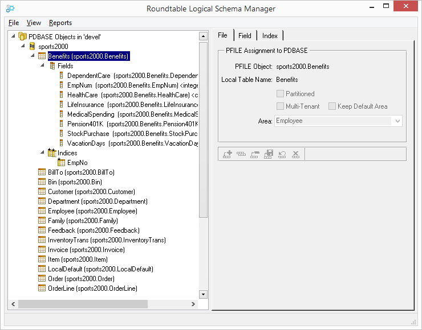Switch to the File tab

pos(222,35)
